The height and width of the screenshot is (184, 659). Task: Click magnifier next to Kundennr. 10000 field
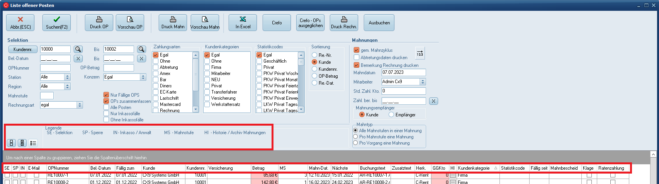coord(78,49)
